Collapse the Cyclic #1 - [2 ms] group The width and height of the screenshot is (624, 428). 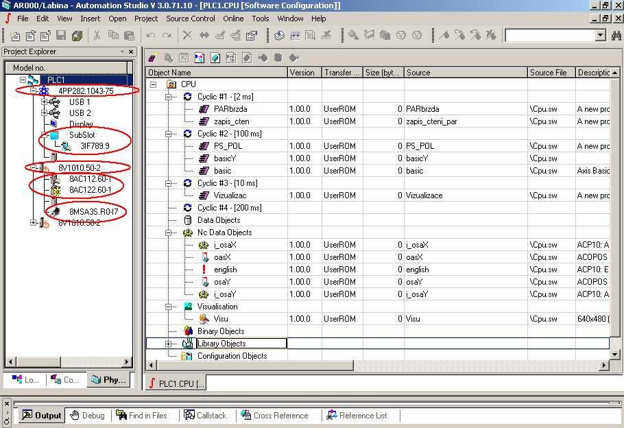[168, 97]
